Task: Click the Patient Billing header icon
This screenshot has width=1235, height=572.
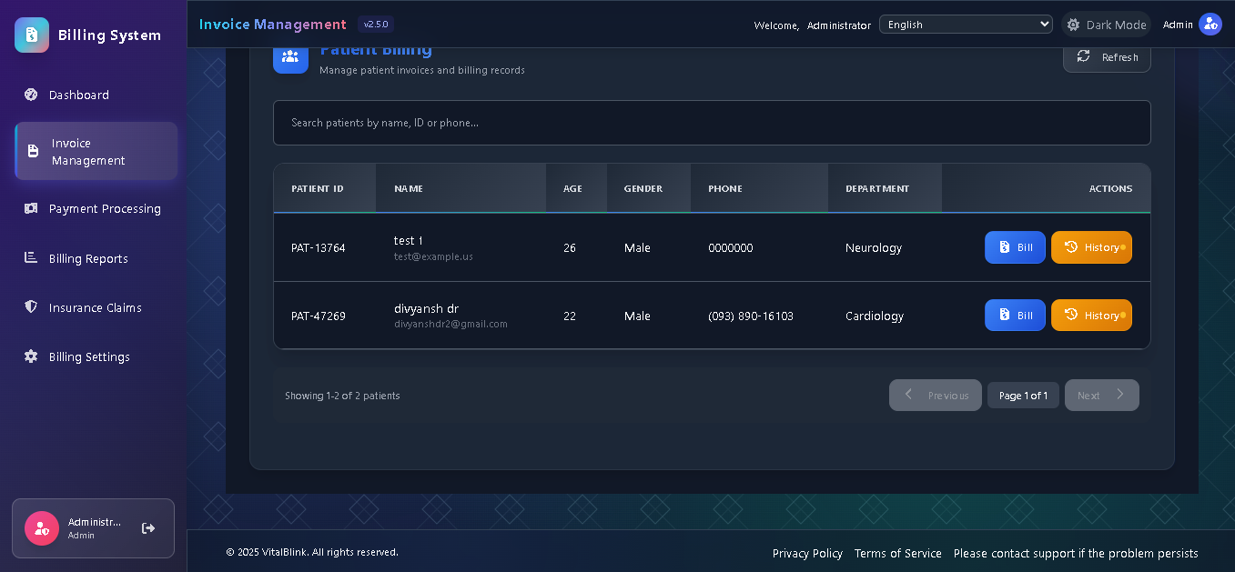Action: coord(290,57)
